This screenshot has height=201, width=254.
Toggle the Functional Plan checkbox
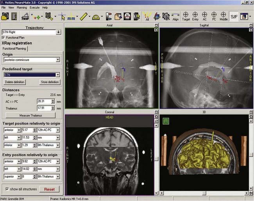point(4,37)
